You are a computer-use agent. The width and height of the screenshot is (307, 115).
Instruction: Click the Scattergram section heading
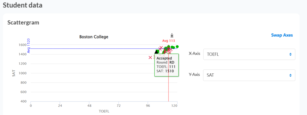pos(23,22)
